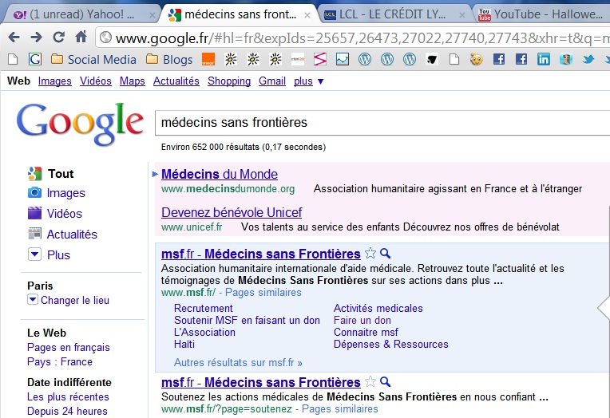Open the Médecins du Monde ad link
The image size is (610, 418).
[220, 174]
